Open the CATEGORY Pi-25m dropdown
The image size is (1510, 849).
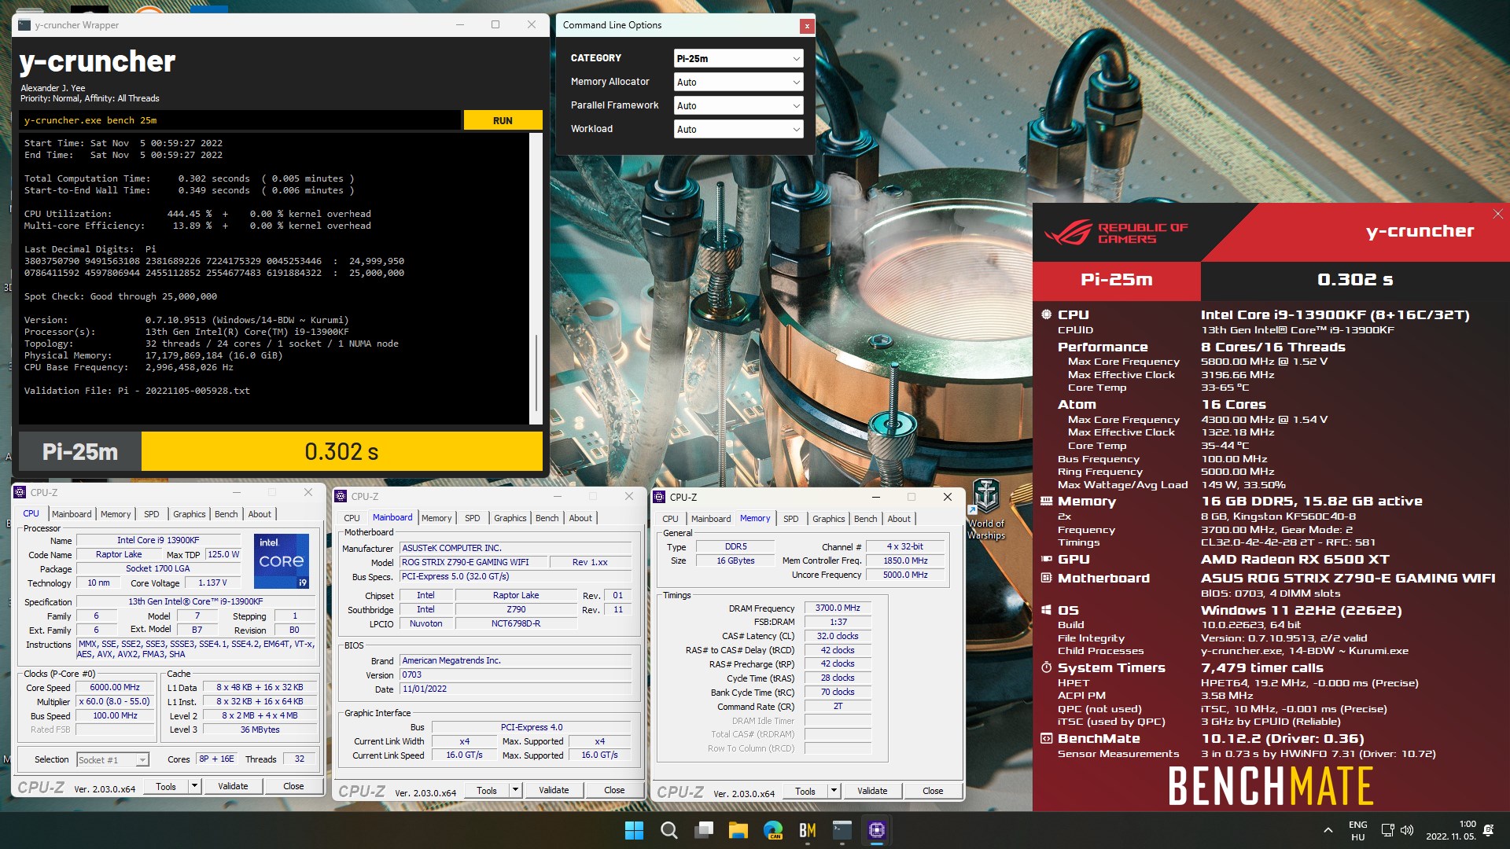(x=738, y=58)
